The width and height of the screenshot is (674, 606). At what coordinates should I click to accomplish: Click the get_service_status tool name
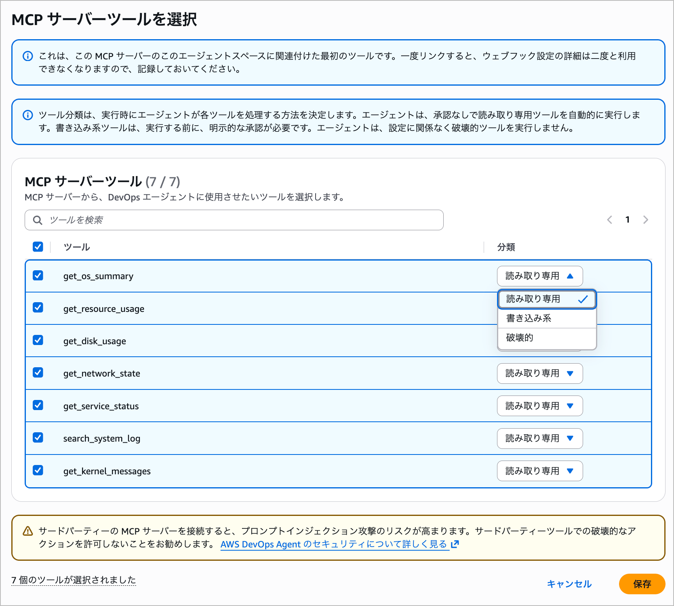[x=101, y=406]
